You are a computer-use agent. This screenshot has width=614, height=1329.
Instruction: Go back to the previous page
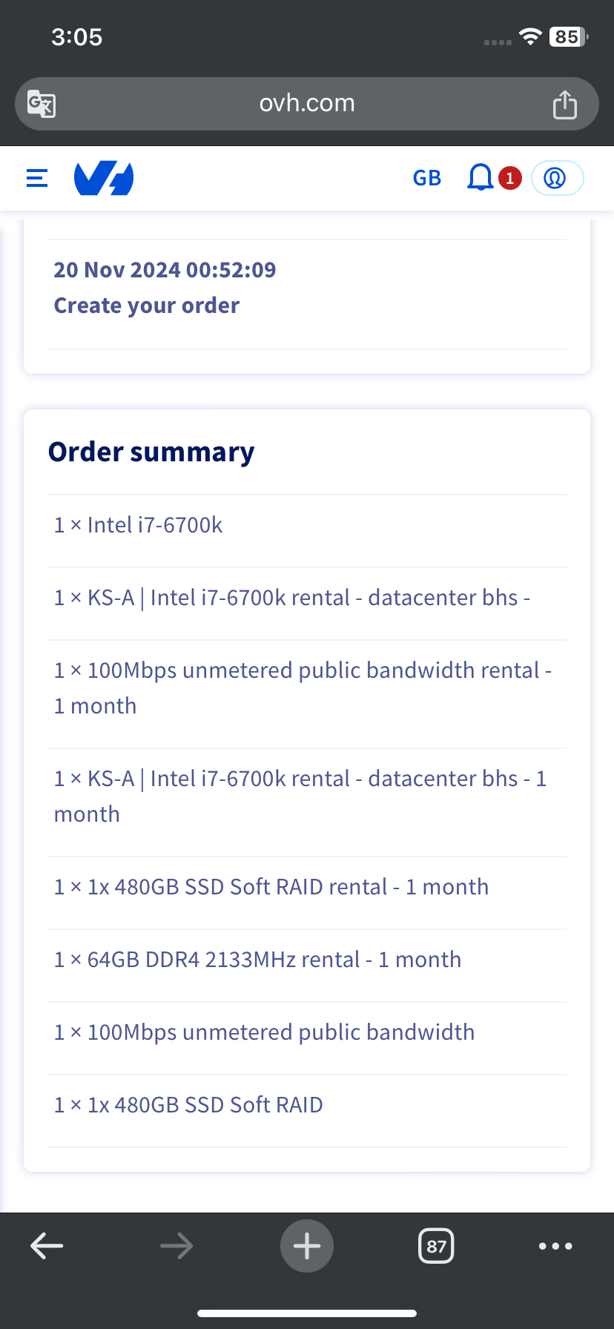tap(47, 1246)
